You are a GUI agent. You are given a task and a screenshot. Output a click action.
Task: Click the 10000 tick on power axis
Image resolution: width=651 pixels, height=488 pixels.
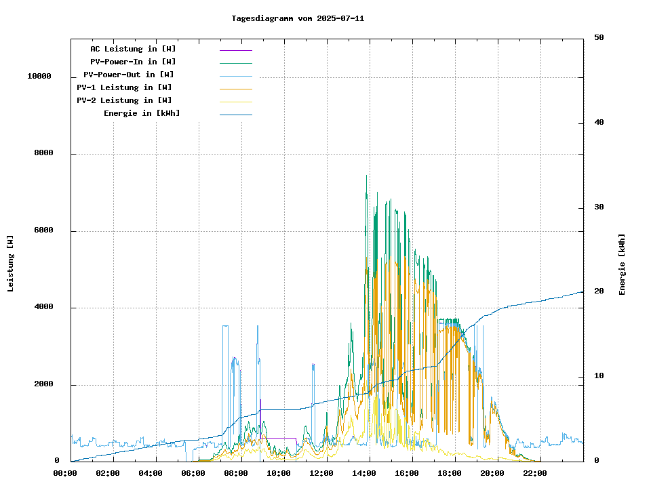click(x=39, y=77)
